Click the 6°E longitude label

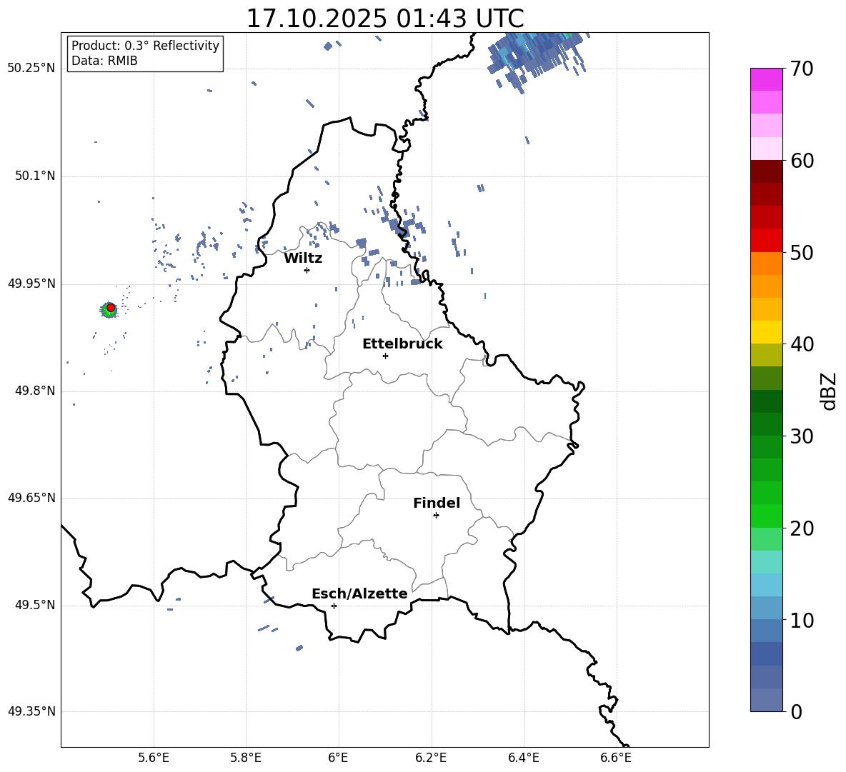tap(338, 758)
